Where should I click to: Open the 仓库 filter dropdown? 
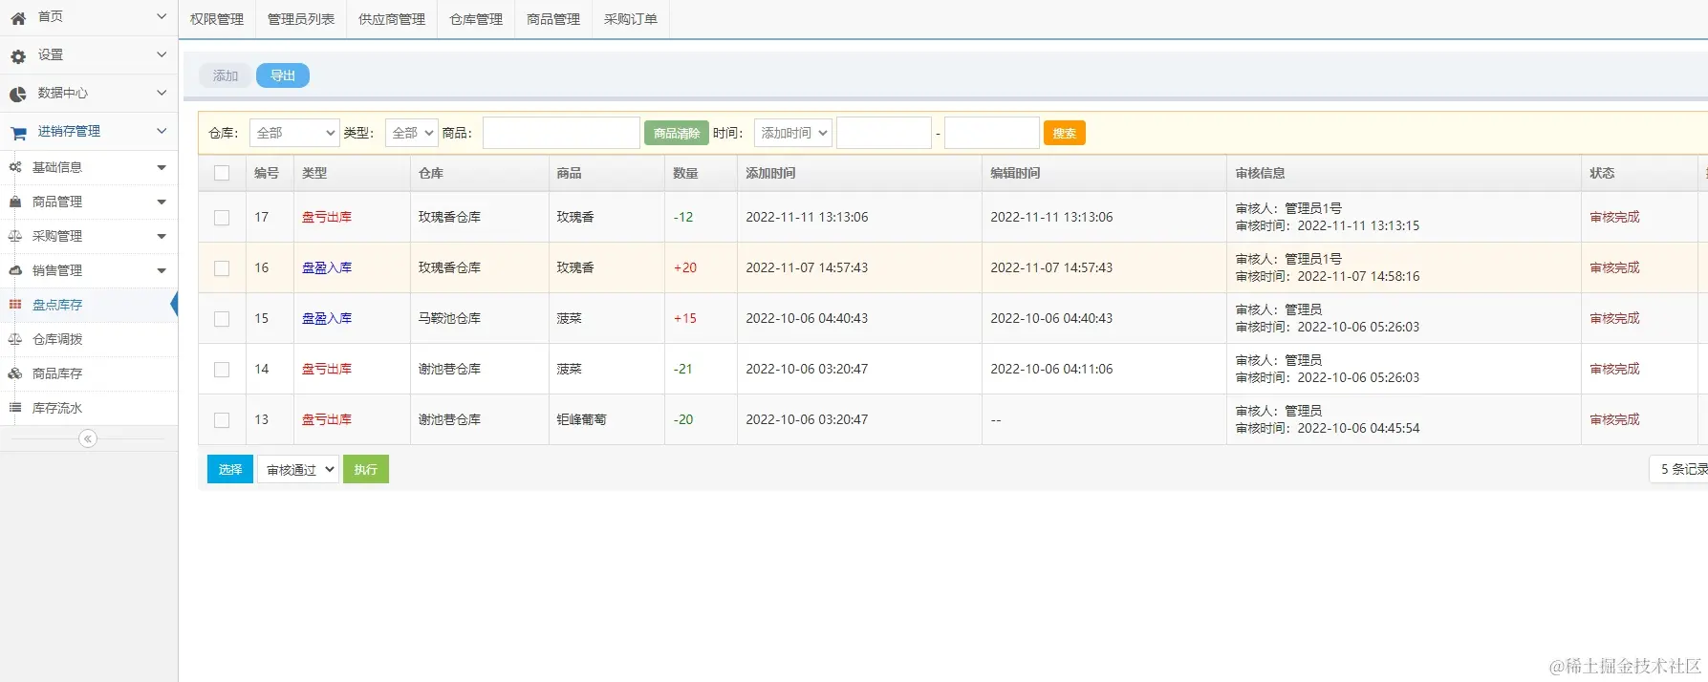(294, 133)
